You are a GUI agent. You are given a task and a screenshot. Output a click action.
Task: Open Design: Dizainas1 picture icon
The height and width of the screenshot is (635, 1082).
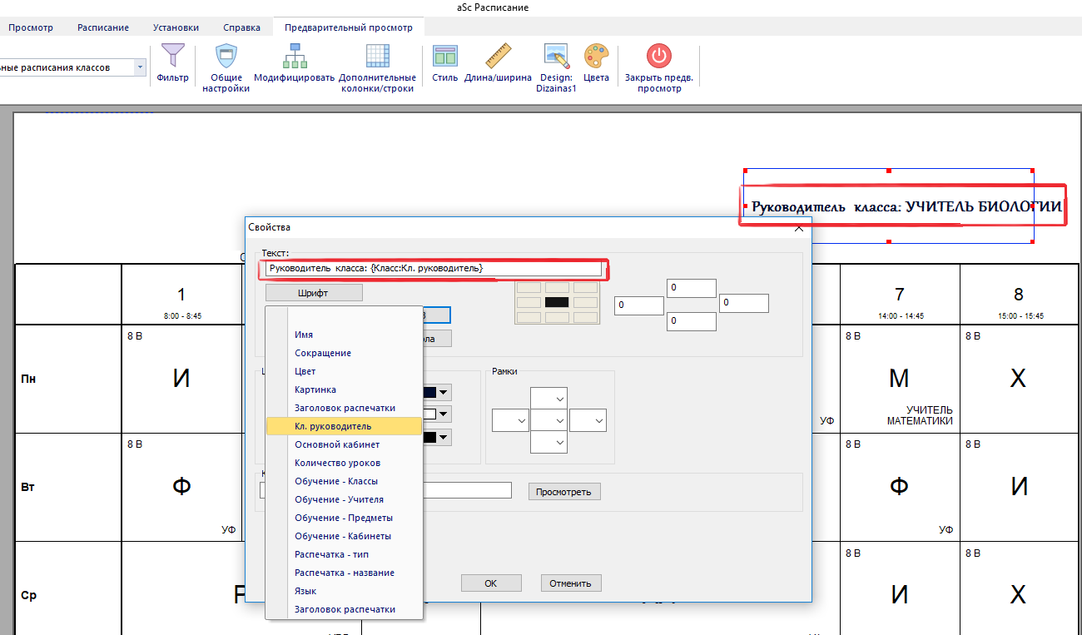(x=556, y=57)
